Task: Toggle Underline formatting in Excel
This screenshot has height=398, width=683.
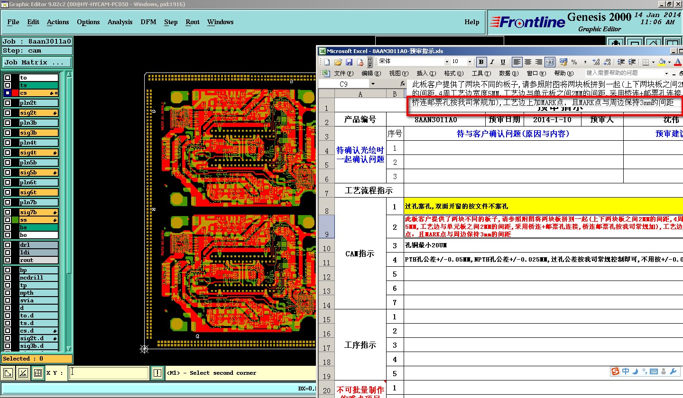Action: tap(503, 62)
